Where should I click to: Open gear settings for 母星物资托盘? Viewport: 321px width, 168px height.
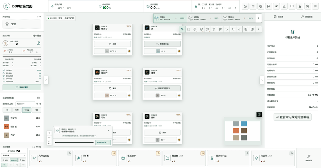[38, 98]
